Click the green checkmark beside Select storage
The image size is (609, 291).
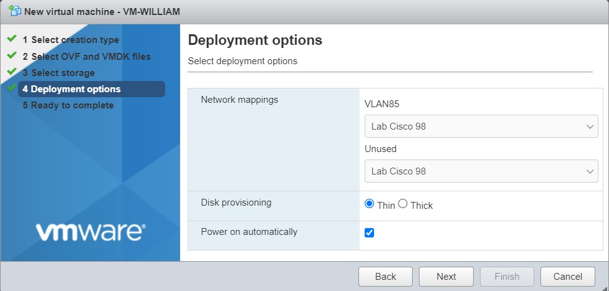pos(11,72)
